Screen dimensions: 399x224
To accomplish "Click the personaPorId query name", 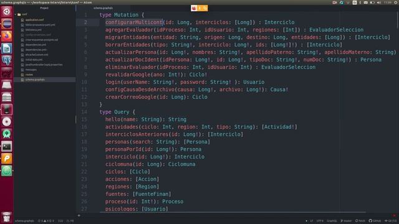I will (x=123, y=149).
